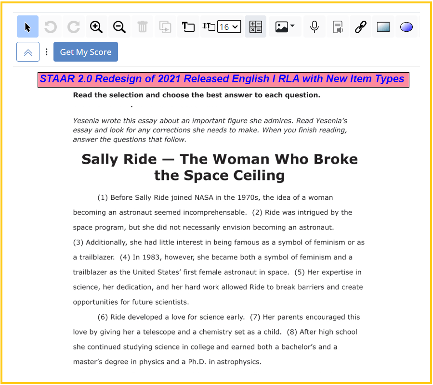The height and width of the screenshot is (385, 433).
Task: Click the Get My Score button
Action: [86, 52]
